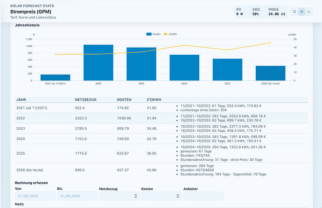Open the Von date field
The height and width of the screenshot is (208, 322).
pyautogui.click(x=35, y=196)
